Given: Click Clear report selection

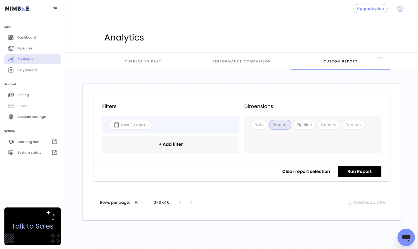Looking at the screenshot, I should tap(306, 172).
